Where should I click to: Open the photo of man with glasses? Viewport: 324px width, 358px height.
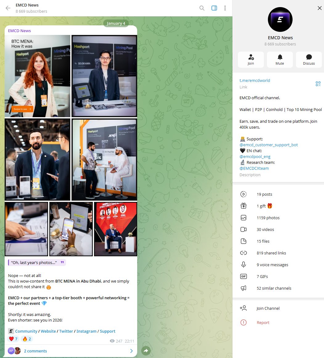tap(104, 76)
